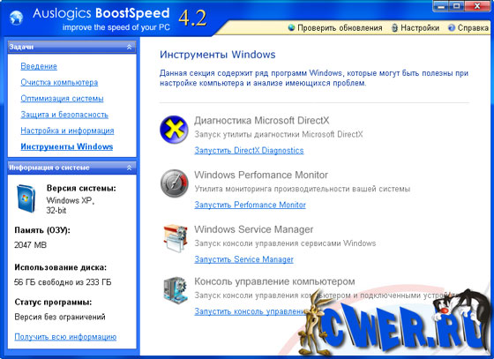This screenshot has height=359, width=494.
Task: Click the Windows Service Manager heading
Action: point(254,229)
